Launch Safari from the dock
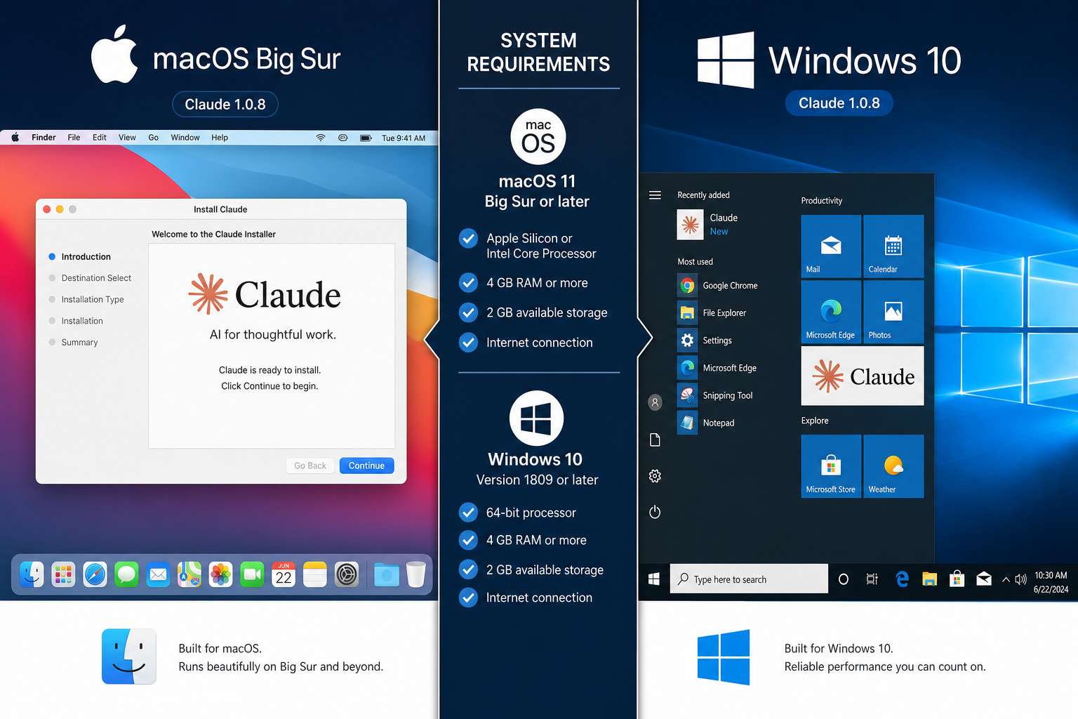The image size is (1078, 719). [x=95, y=574]
